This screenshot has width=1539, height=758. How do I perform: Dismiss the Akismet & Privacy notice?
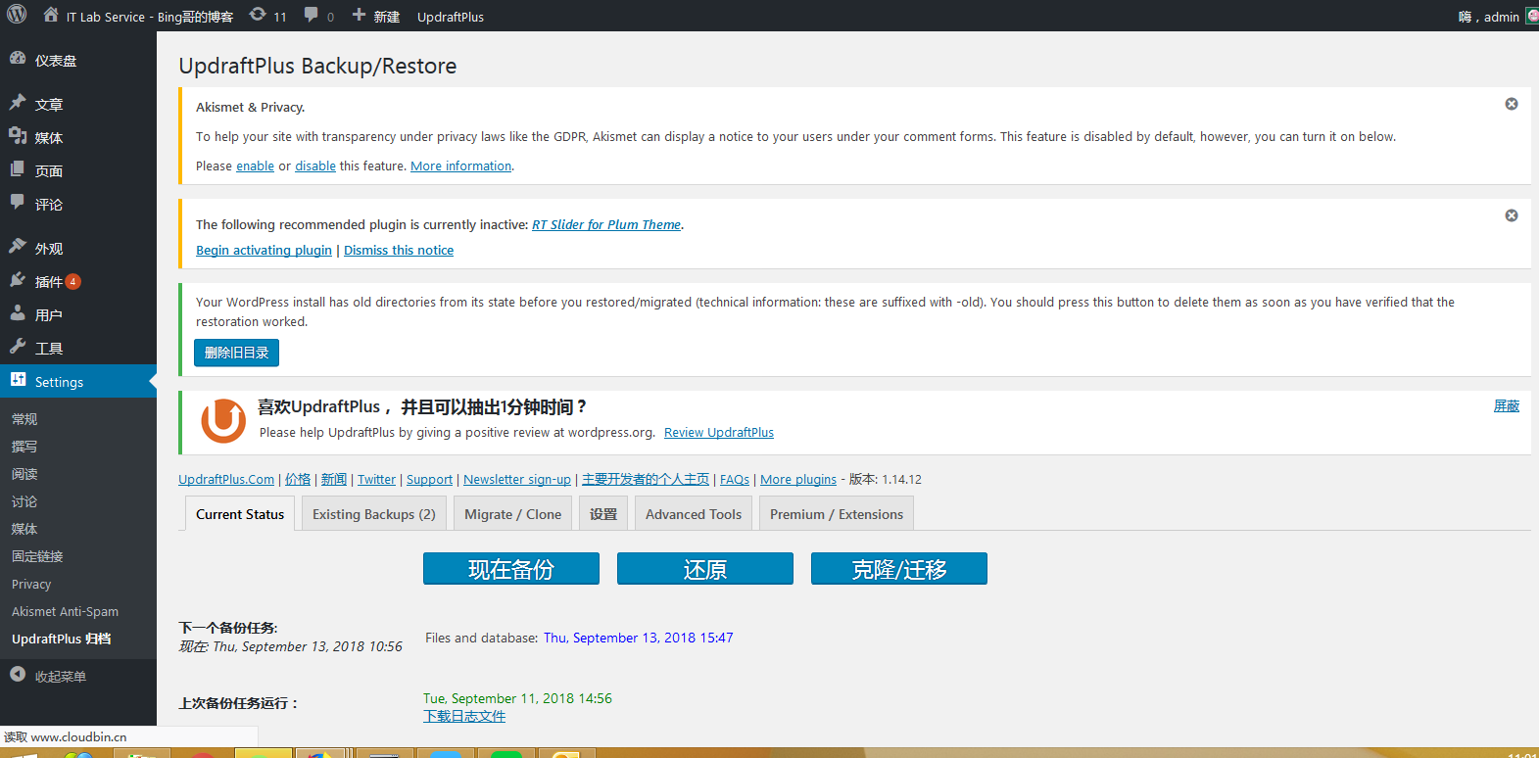(1512, 104)
